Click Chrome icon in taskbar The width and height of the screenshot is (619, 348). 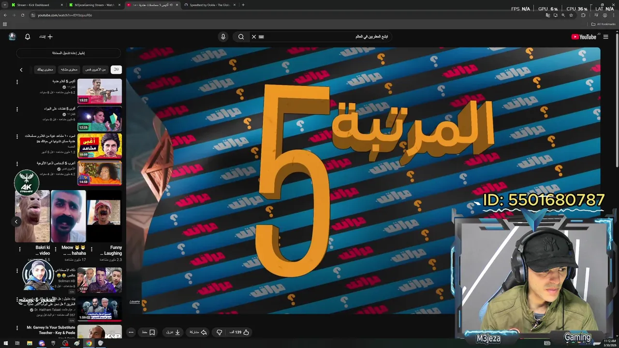point(89,343)
